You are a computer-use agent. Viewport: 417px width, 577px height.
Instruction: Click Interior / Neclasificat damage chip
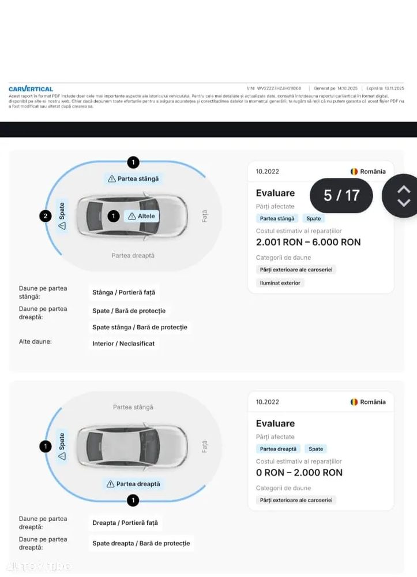tap(123, 343)
